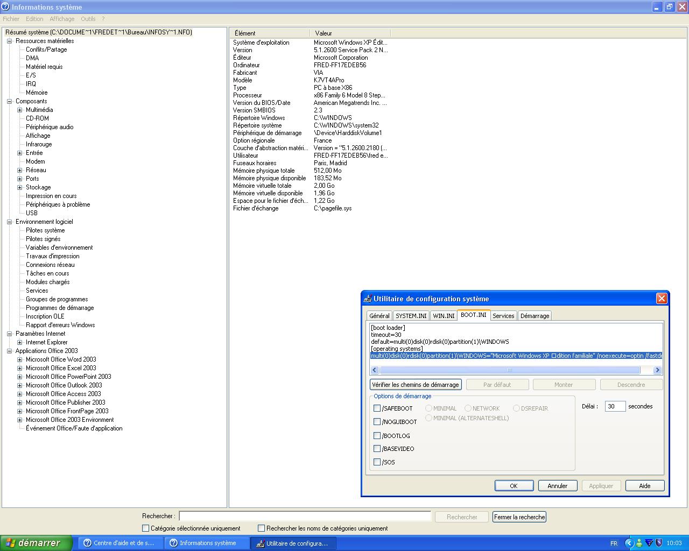Collapse the Ressources matérielles node

[x=9, y=41]
